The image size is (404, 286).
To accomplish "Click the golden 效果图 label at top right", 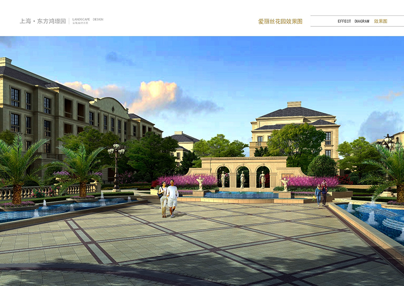I will coord(380,21).
